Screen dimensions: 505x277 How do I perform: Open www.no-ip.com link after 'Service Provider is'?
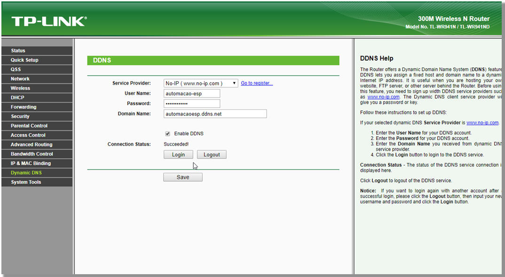(482, 123)
